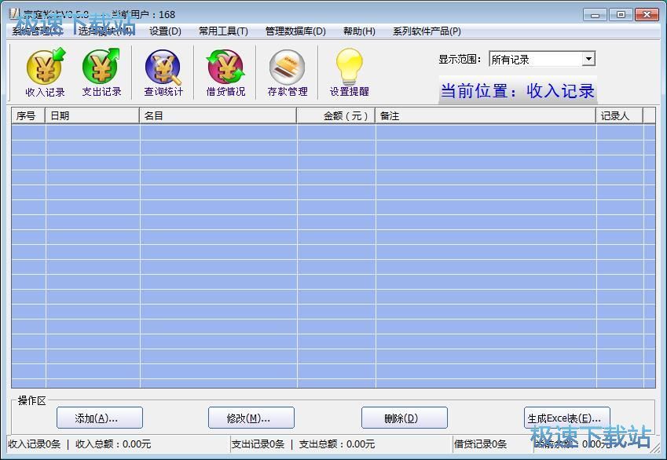Open the 系列软件产品(P) menu
This screenshot has height=460, width=667.
tap(427, 31)
